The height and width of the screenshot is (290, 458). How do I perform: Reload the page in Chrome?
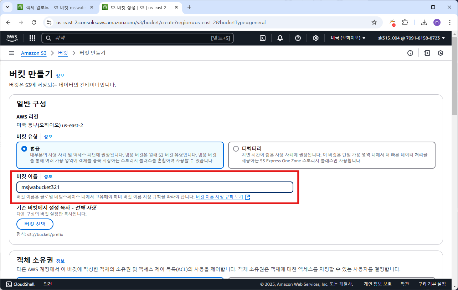(34, 22)
